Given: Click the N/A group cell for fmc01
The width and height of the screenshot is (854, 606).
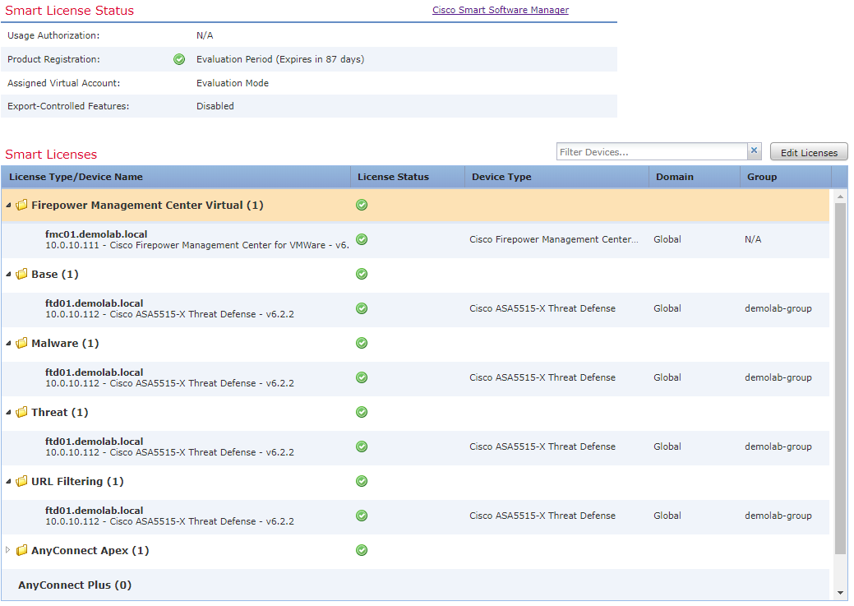Looking at the screenshot, I should coord(753,239).
